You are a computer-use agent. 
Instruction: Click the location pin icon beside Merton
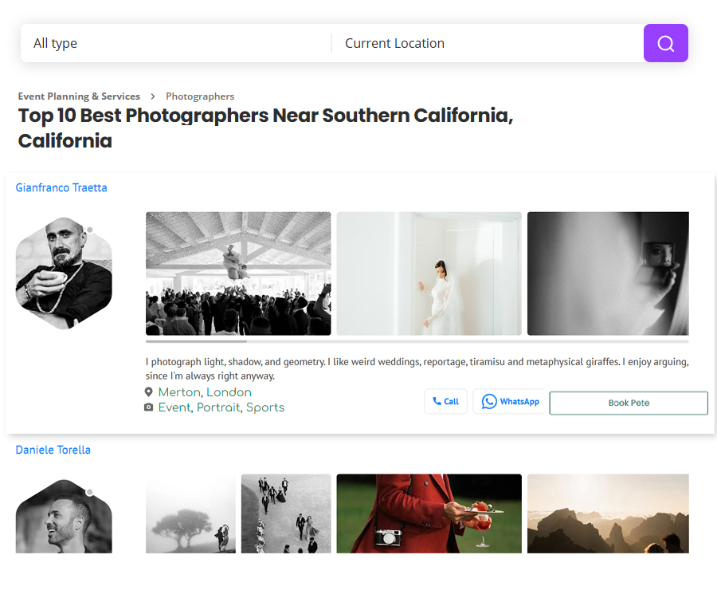tap(148, 392)
